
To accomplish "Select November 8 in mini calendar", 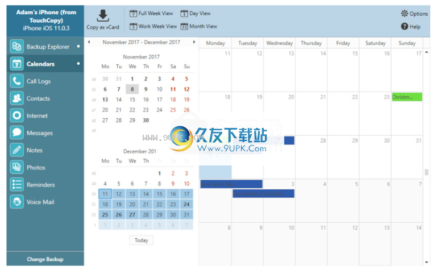I will click(132, 89).
